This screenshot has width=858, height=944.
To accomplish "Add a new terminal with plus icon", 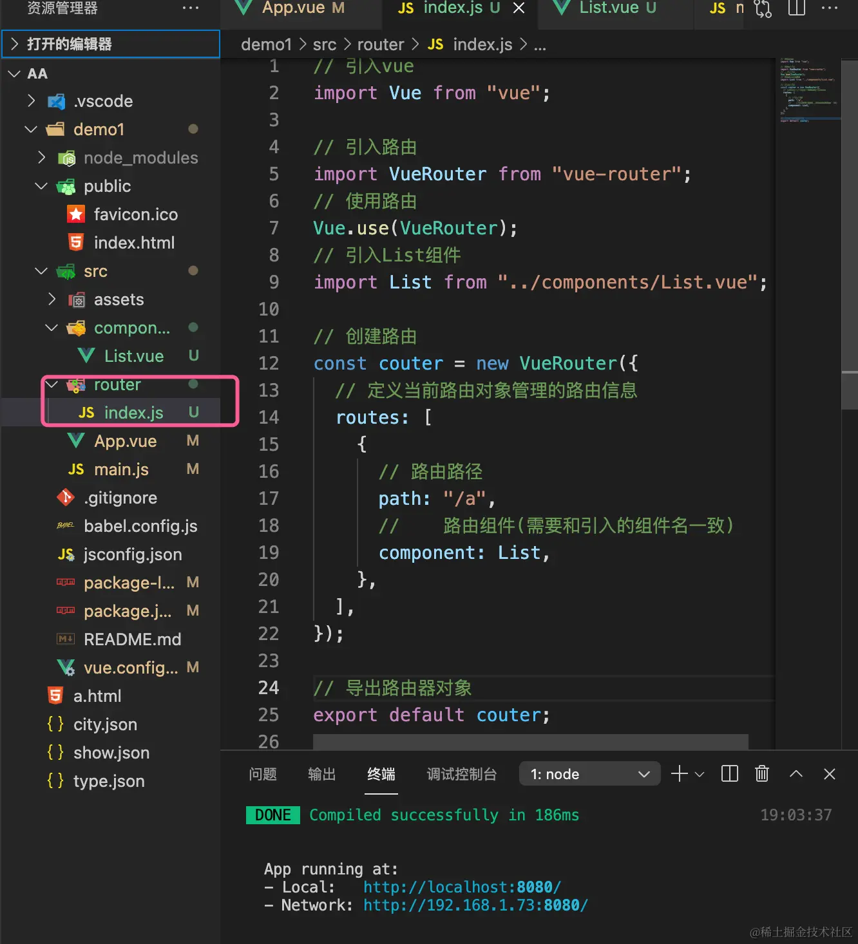I will 680,773.
